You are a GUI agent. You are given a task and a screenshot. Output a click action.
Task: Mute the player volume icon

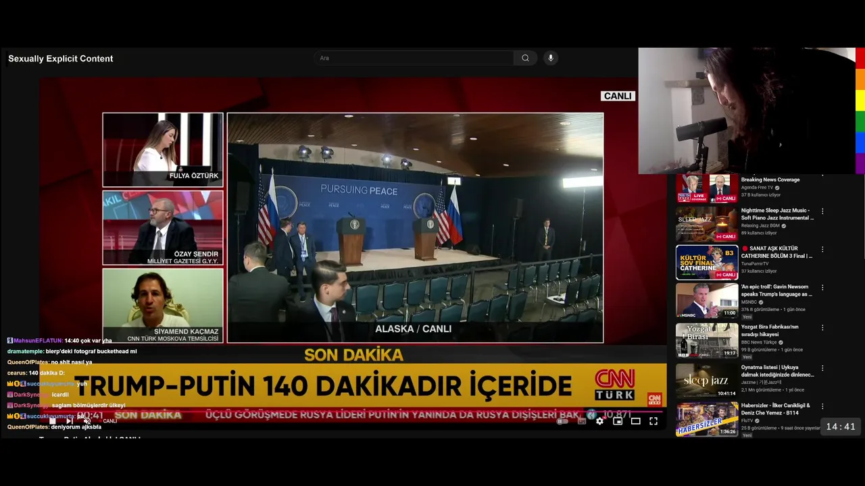(87, 421)
